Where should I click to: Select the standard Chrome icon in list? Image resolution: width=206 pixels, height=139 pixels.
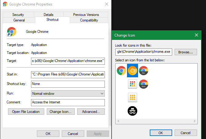(121, 71)
